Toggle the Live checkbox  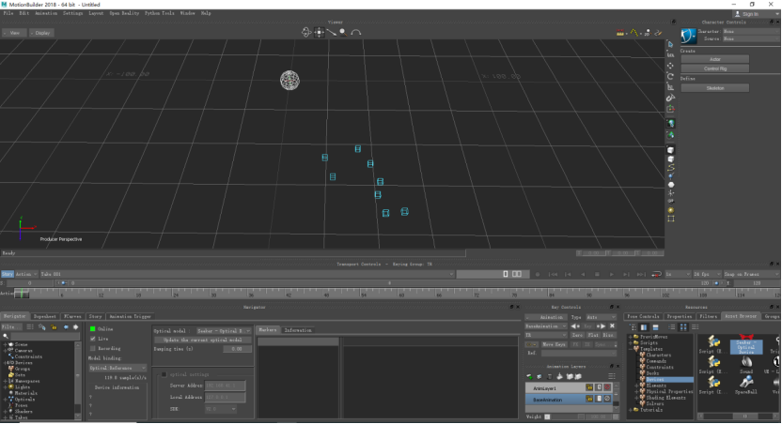93,339
